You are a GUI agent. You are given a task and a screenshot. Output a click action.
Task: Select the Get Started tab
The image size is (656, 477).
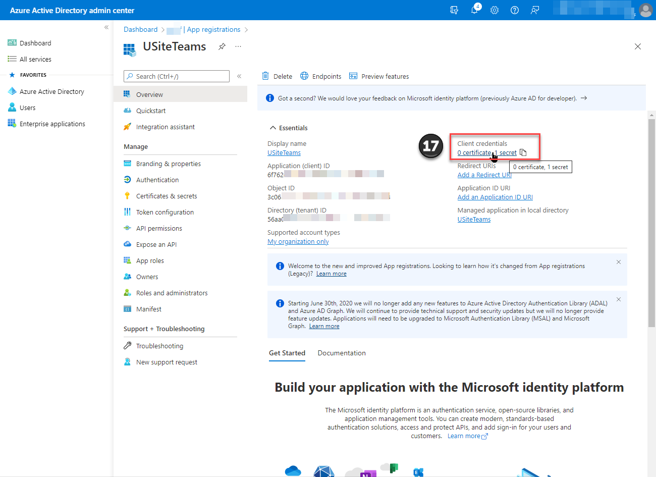tap(287, 353)
